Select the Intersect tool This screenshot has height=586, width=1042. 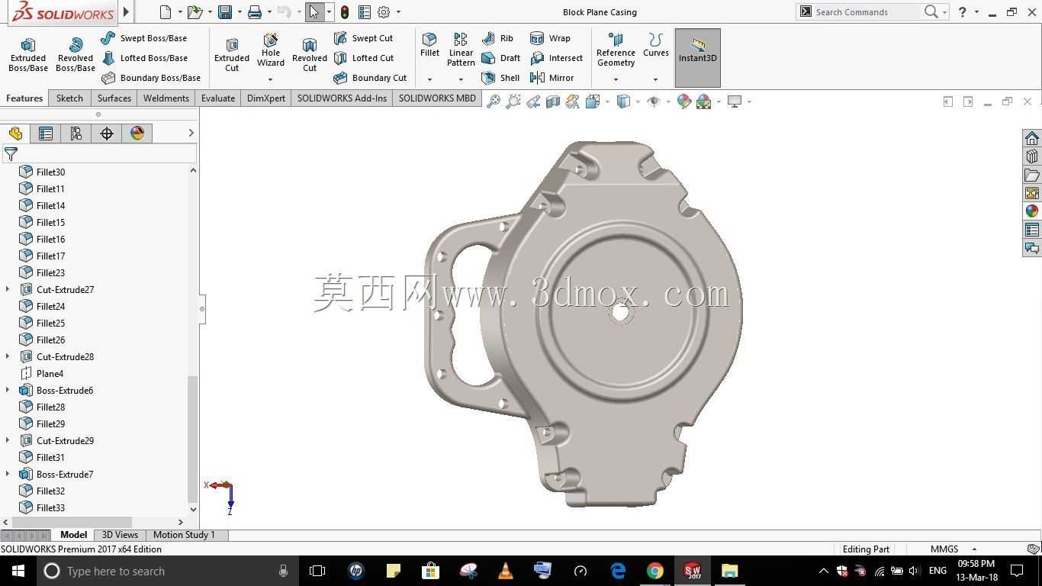tap(557, 58)
